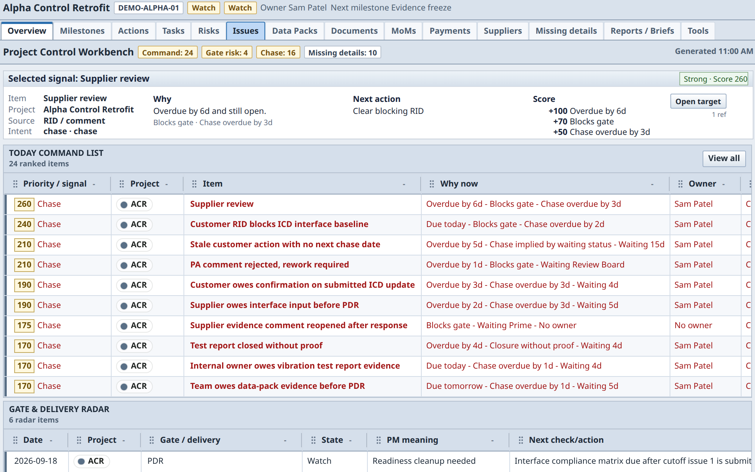Open the Issues tab
Viewport: 755px width, 472px height.
[245, 31]
